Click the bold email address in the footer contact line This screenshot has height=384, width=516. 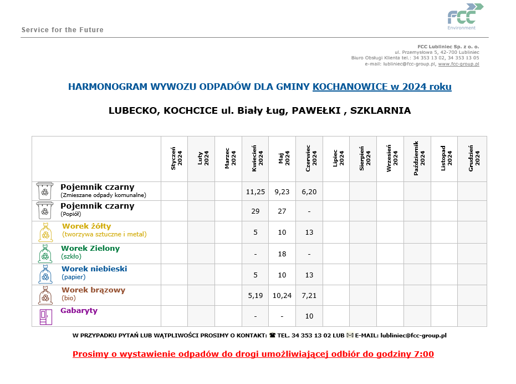click(x=413, y=336)
